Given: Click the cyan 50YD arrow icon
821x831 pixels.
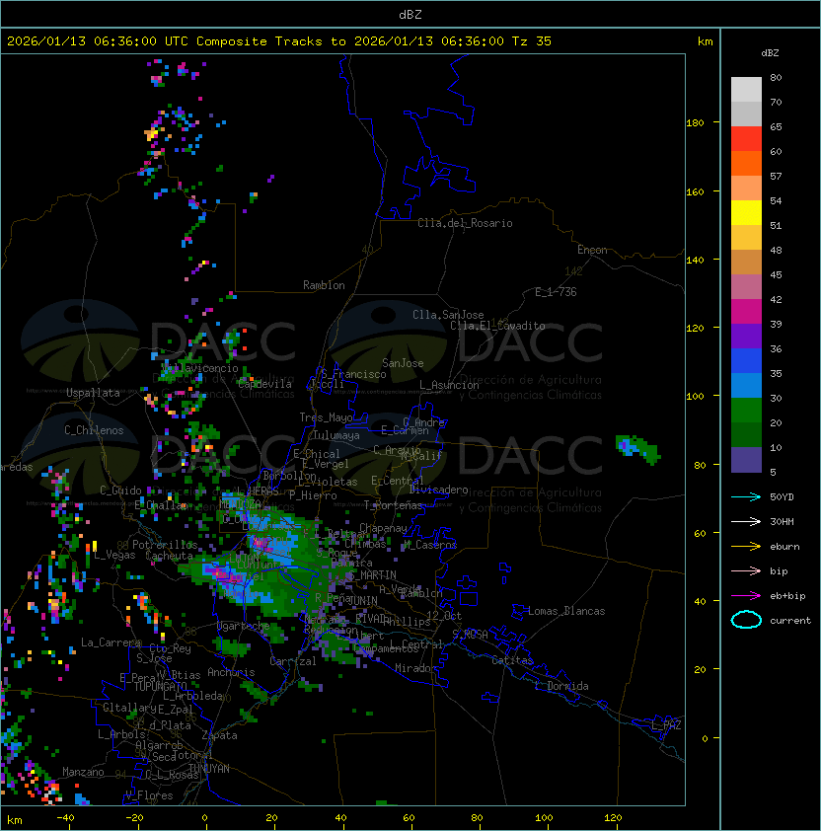Looking at the screenshot, I should (x=746, y=496).
